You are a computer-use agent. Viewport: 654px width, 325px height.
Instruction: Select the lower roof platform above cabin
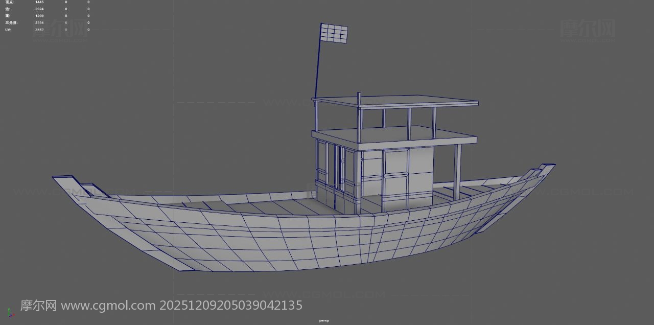[x=393, y=135]
